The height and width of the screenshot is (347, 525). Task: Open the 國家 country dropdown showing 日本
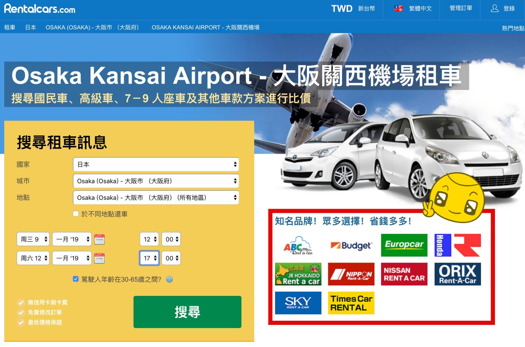(156, 164)
